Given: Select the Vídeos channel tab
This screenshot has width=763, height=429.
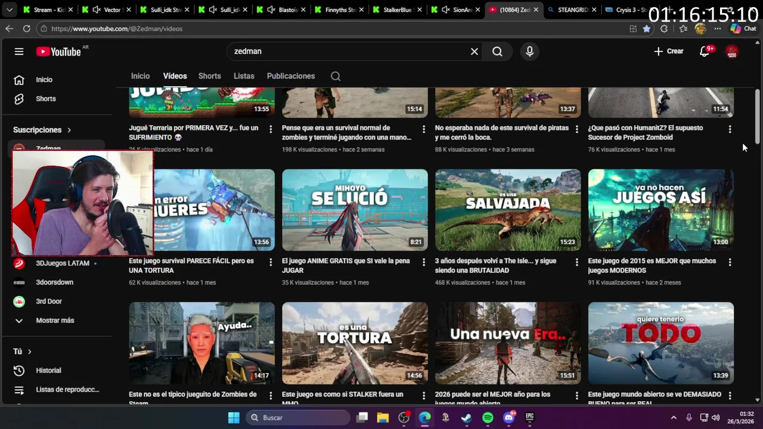Looking at the screenshot, I should tap(175, 76).
